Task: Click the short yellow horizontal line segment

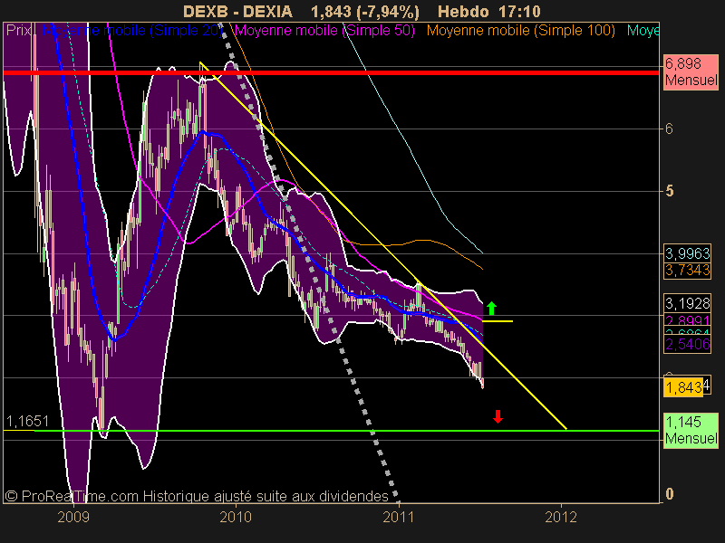Action: click(x=498, y=321)
